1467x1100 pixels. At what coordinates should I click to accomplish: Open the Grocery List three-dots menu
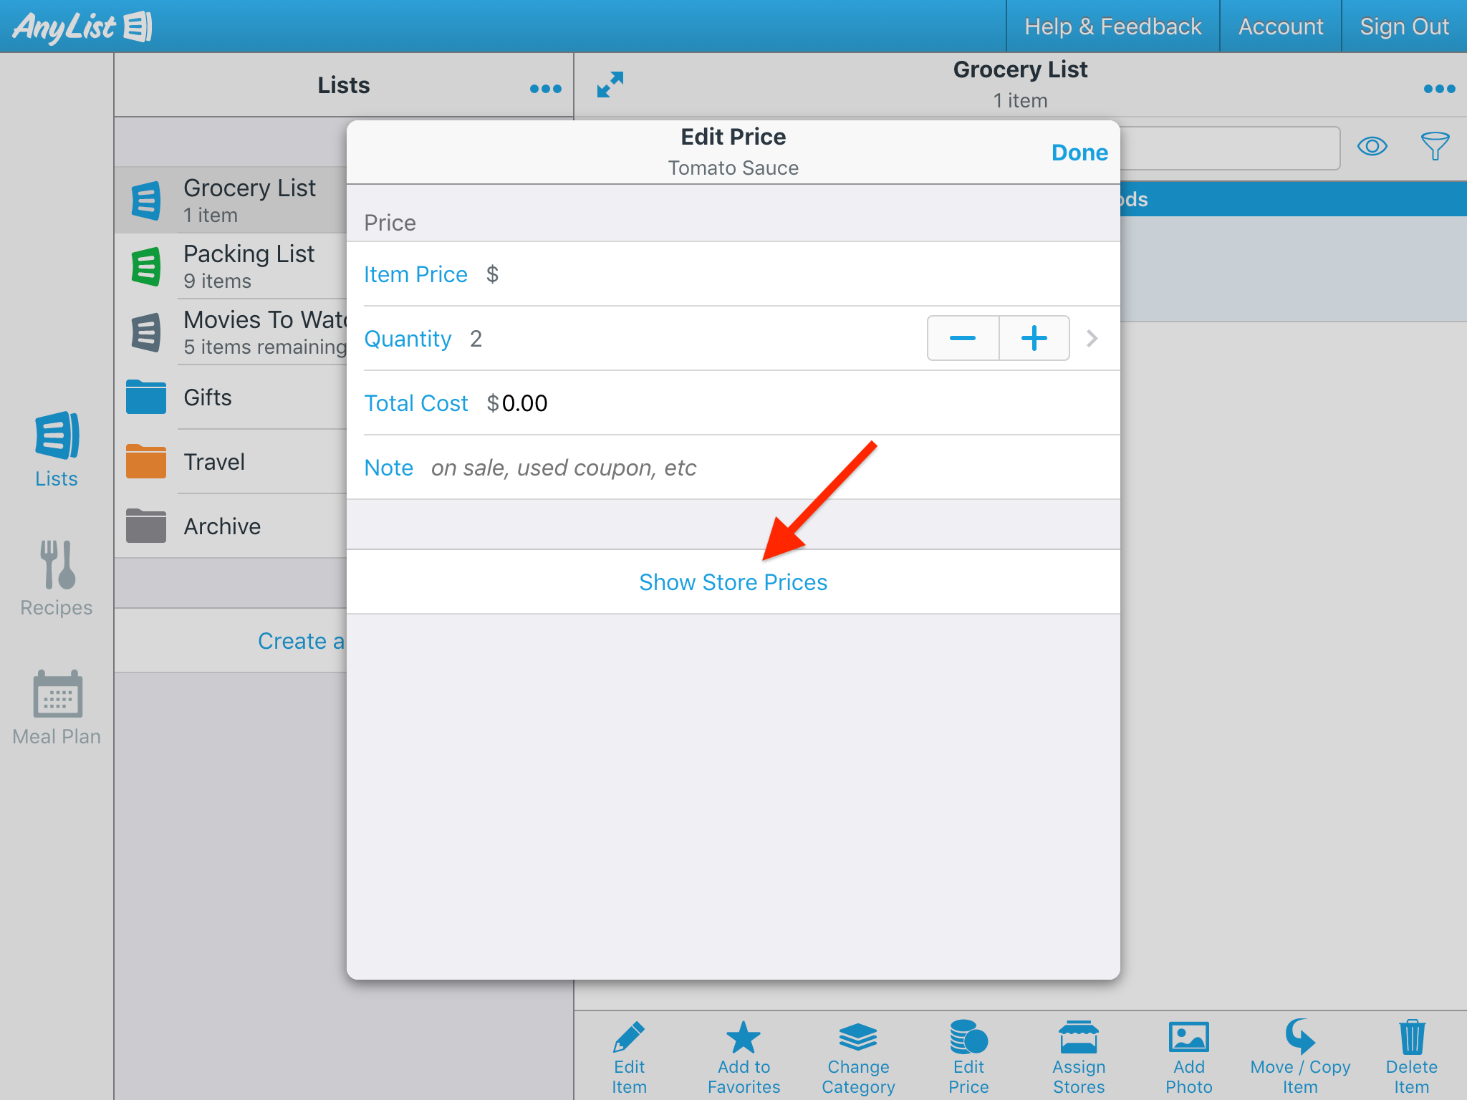point(1438,89)
